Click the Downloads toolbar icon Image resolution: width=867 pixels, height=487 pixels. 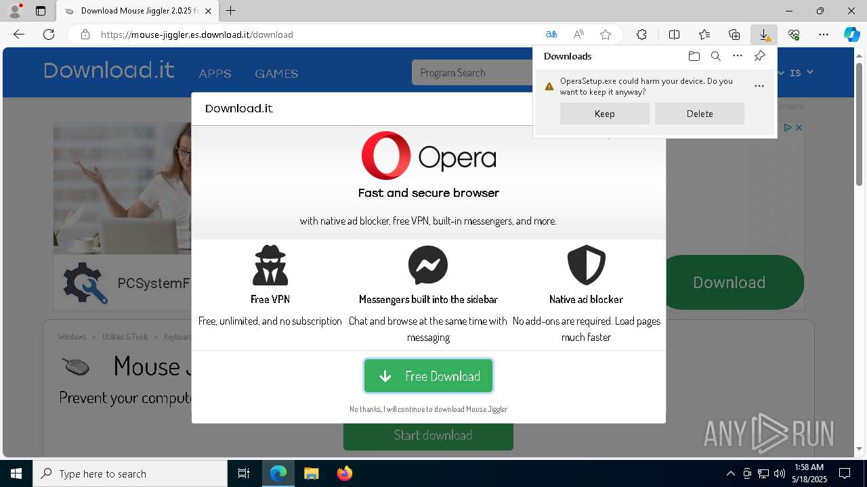tap(764, 34)
